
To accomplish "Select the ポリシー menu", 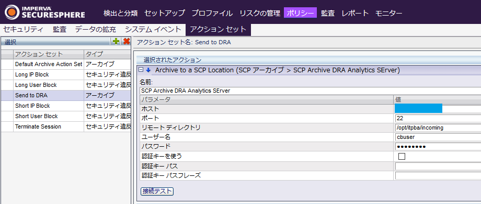I will click(x=300, y=13).
